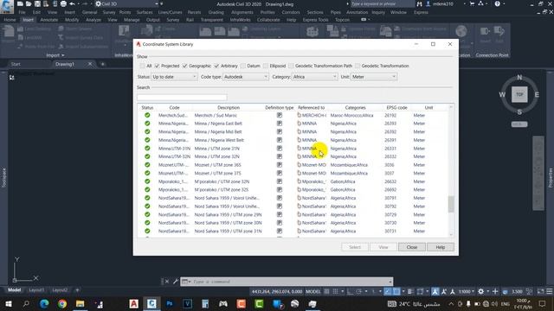Open the Surfaces menu
The image size is (554, 311).
click(x=145, y=12)
